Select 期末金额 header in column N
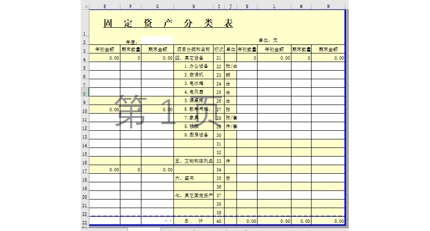Image resolution: width=430 pixels, height=231 pixels. tap(328, 49)
